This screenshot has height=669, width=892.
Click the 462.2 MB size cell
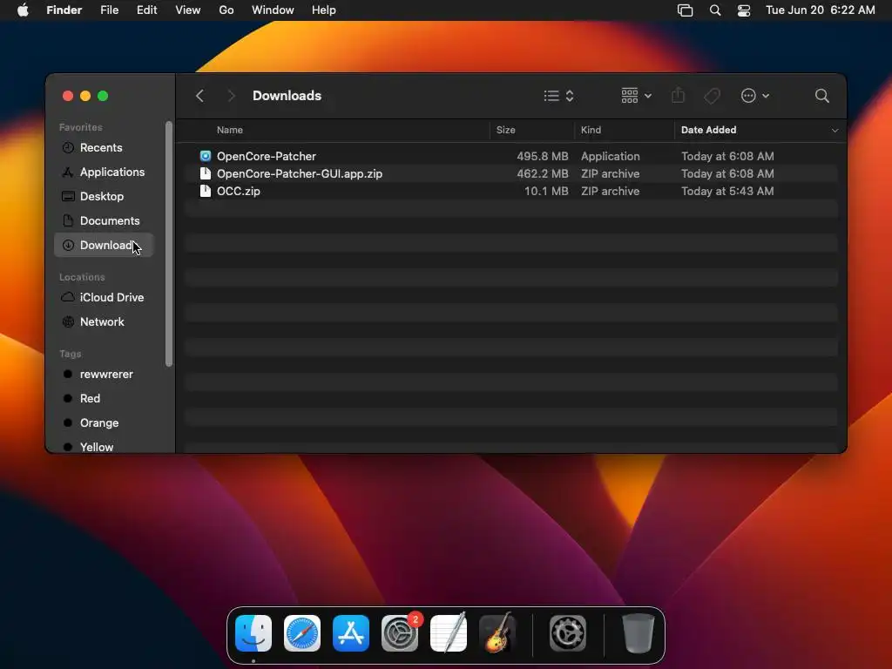tap(542, 173)
